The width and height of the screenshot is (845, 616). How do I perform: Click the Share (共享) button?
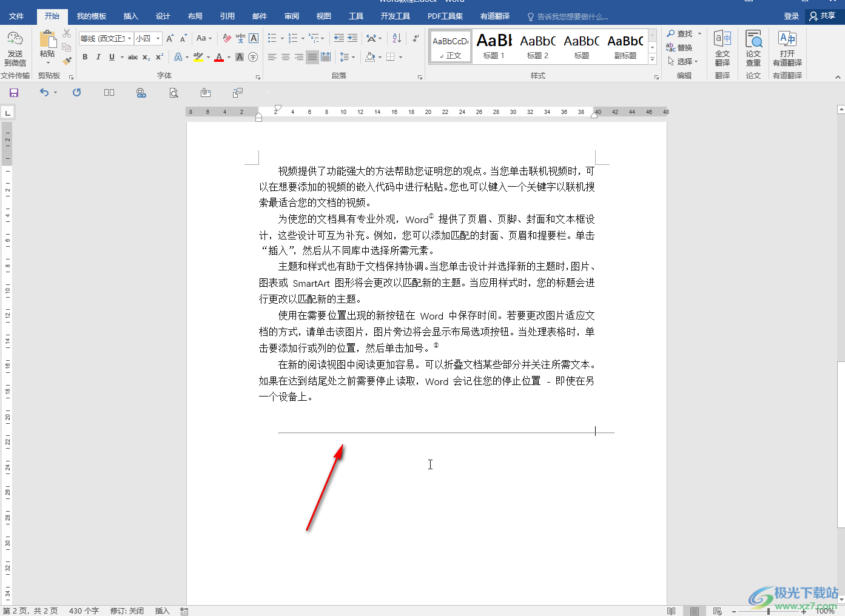click(823, 16)
